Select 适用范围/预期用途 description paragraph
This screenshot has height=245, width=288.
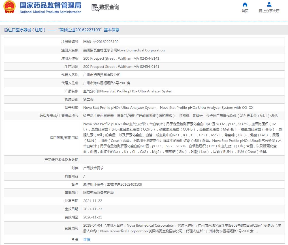[x=183, y=138]
